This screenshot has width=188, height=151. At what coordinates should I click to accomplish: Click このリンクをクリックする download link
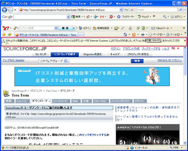pos(91,135)
